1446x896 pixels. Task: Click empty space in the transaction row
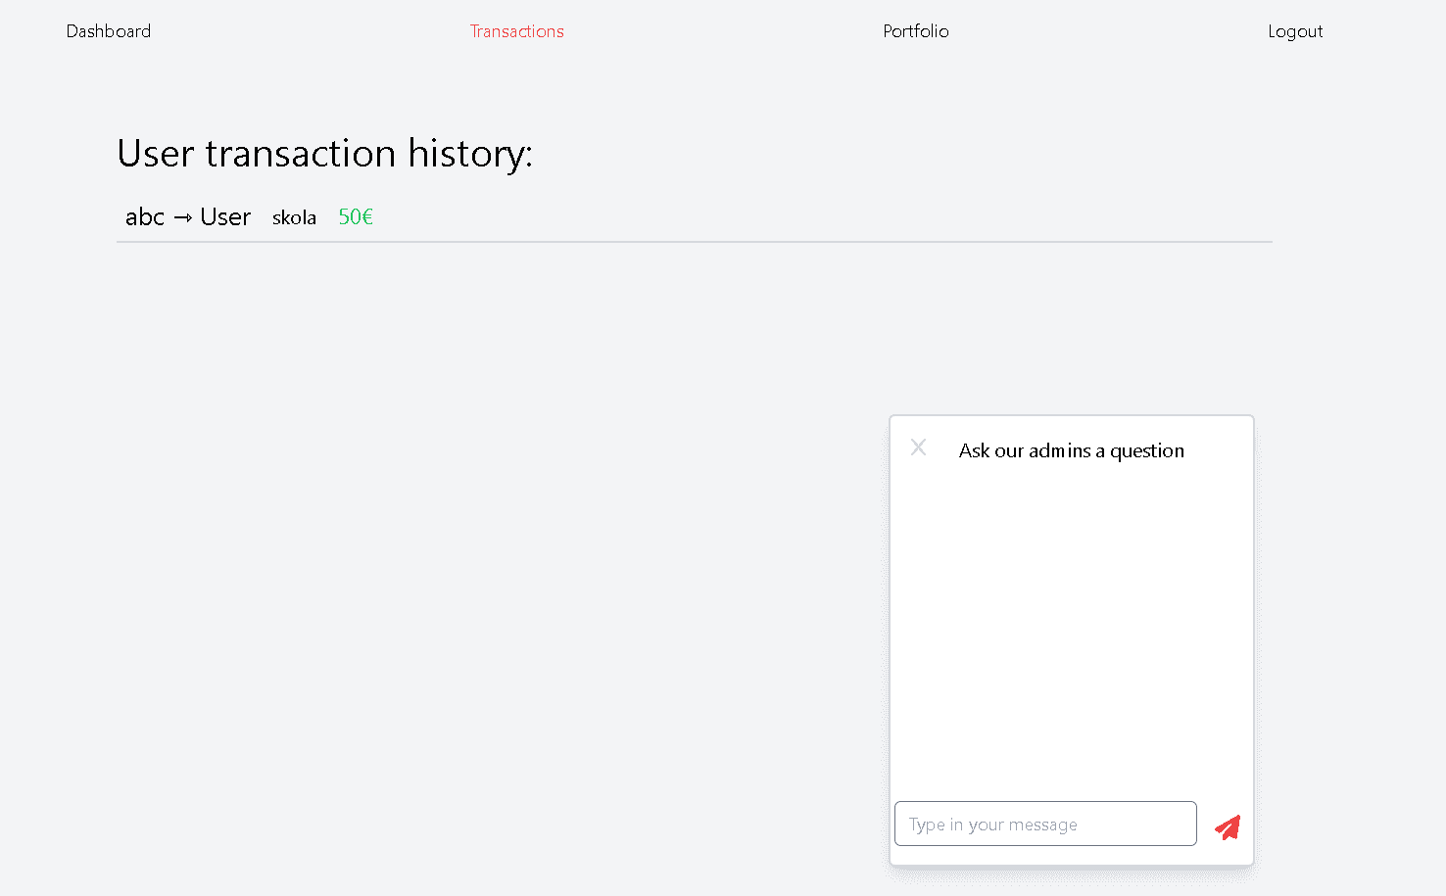tap(784, 217)
